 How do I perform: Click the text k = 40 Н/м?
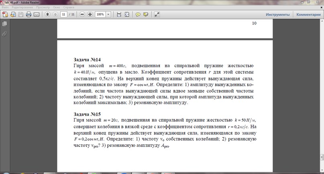pyautogui.click(x=84, y=72)
